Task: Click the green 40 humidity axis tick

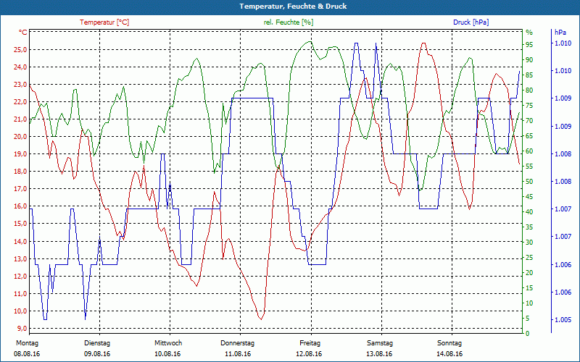Action: coord(529,212)
